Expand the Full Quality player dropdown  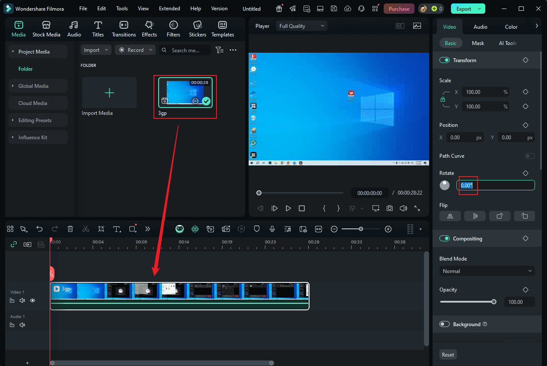click(x=301, y=26)
